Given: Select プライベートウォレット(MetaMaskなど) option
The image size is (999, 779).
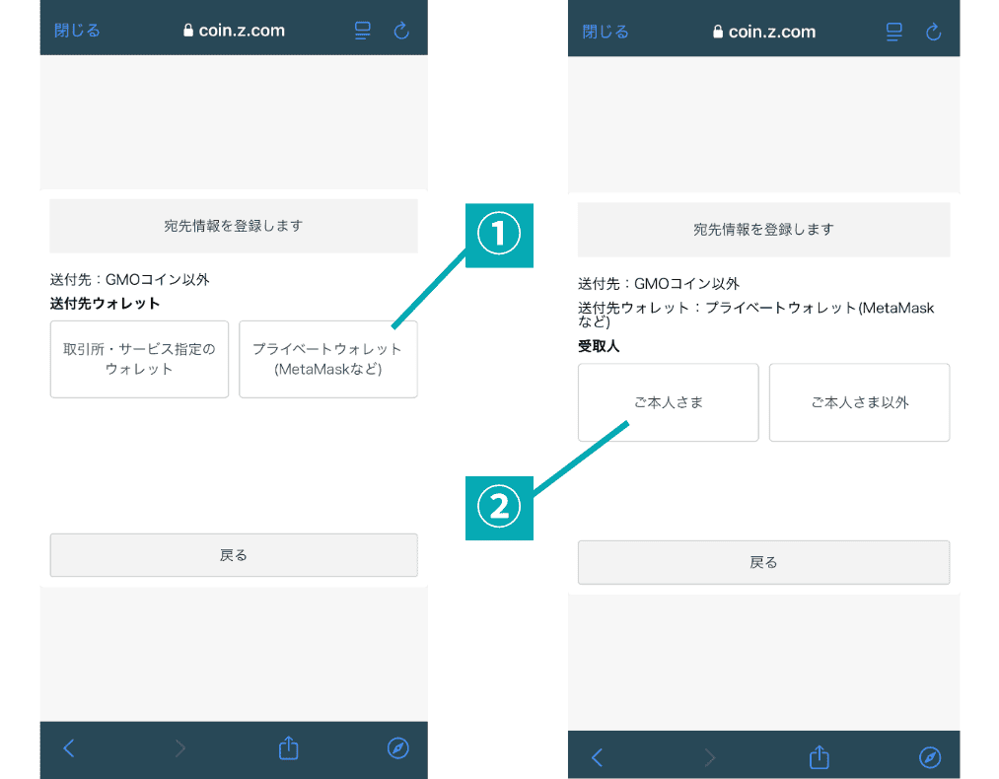Looking at the screenshot, I should (327, 359).
